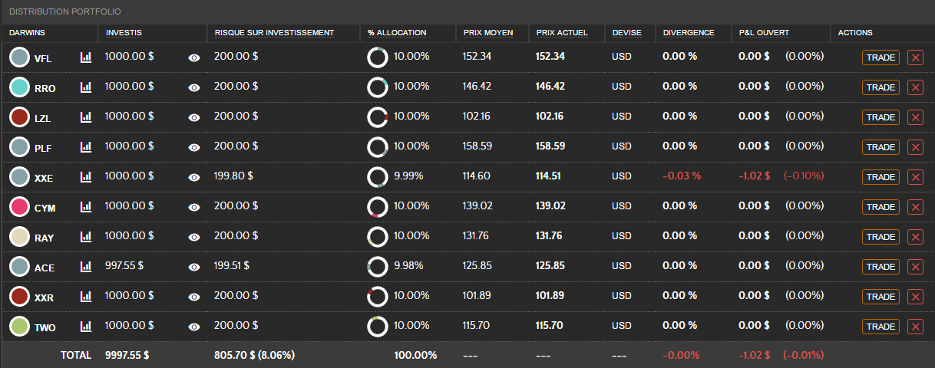The width and height of the screenshot is (935, 368).
Task: Click the DIVERGENCE column header
Action: [689, 33]
